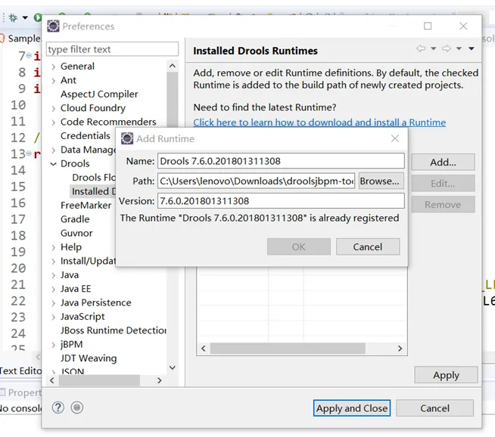The image size is (495, 437).
Task: Select Drools Flow nodes item
Action: [x=94, y=177]
